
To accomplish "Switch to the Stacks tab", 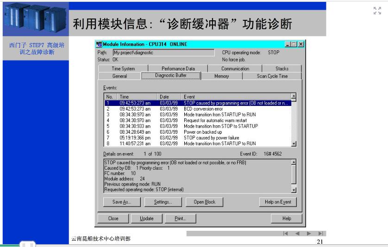I will point(282,68).
